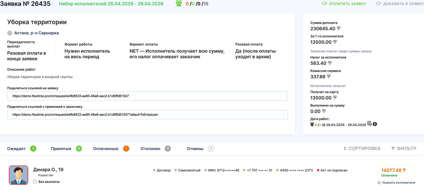Click the filter funnel icon

(393, 149)
